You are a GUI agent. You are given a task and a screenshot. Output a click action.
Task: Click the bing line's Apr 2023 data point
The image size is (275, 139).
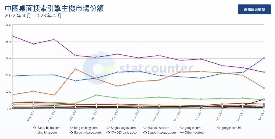(264, 58)
